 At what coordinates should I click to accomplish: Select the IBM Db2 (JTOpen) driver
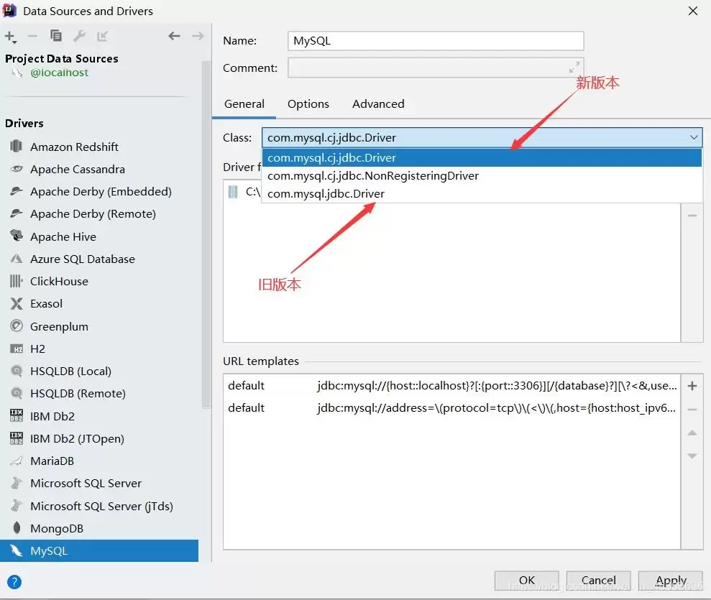click(99, 438)
